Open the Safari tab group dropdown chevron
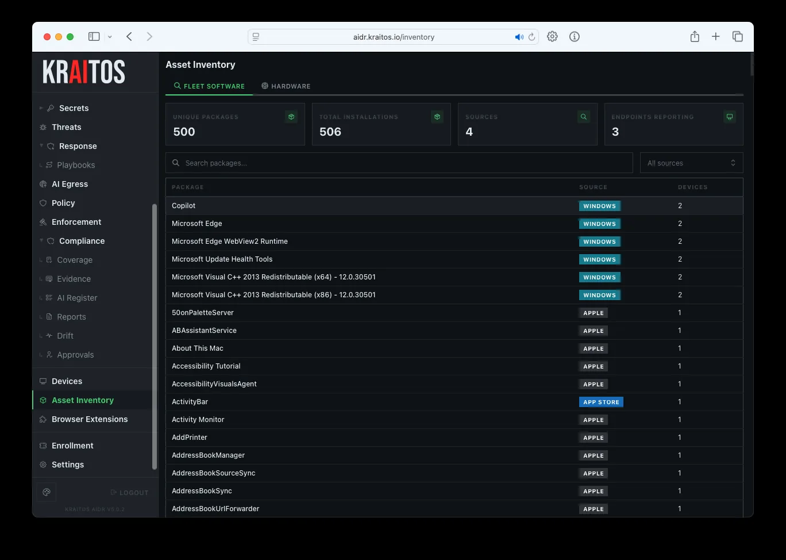This screenshot has width=786, height=560. pyautogui.click(x=110, y=37)
